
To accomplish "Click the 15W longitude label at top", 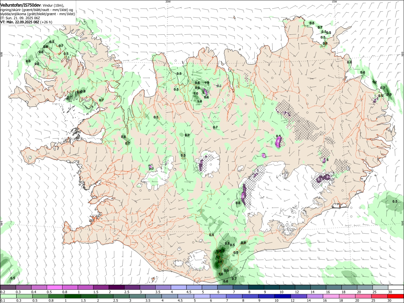I will (x=334, y=2).
